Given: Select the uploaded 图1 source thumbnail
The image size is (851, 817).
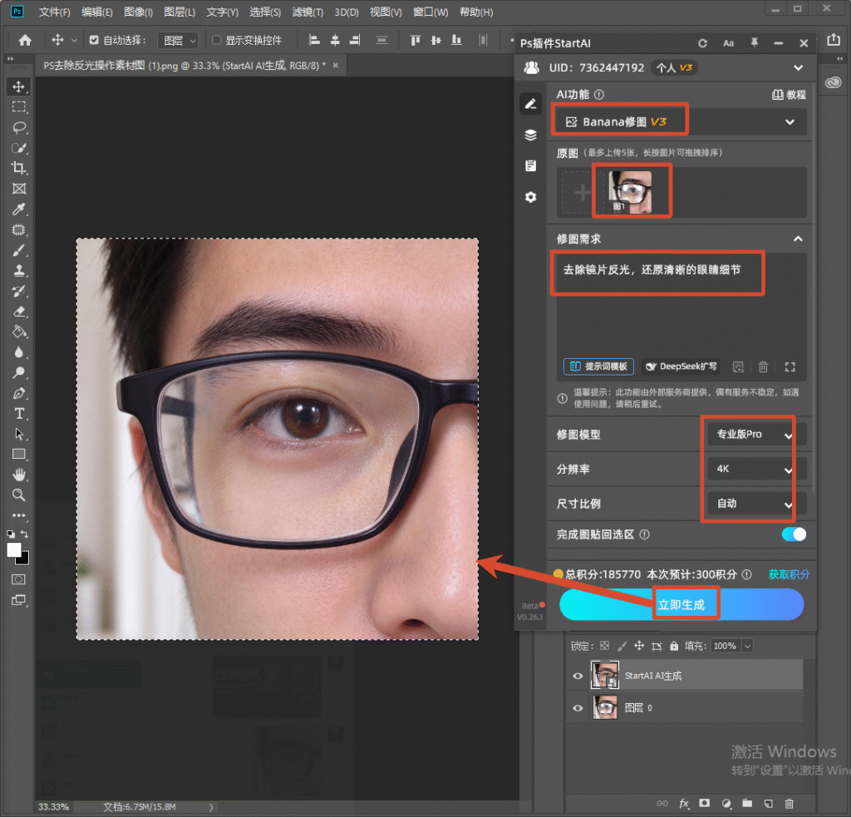Looking at the screenshot, I should point(630,191).
